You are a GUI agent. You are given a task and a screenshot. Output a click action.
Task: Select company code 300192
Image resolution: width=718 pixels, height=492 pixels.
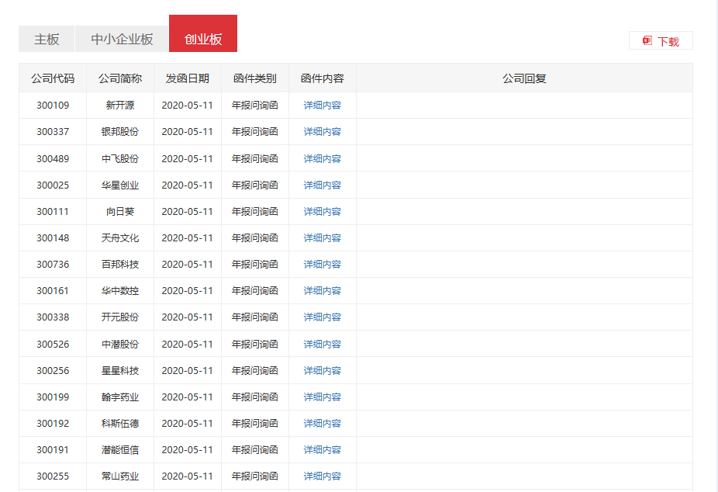pyautogui.click(x=53, y=423)
